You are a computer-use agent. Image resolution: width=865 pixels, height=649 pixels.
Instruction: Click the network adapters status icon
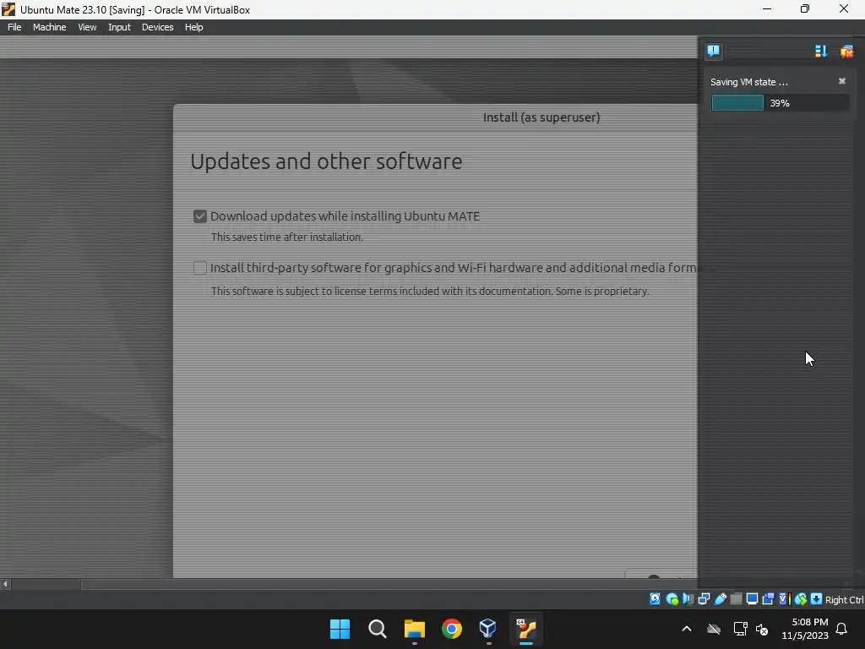(x=704, y=599)
